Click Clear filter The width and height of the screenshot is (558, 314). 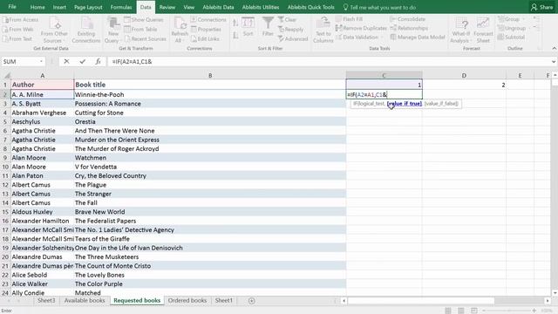(x=287, y=20)
